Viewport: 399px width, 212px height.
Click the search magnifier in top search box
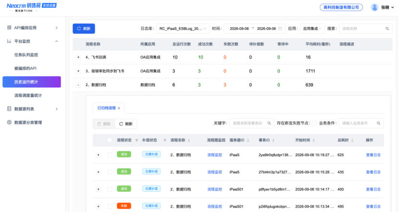(387, 28)
